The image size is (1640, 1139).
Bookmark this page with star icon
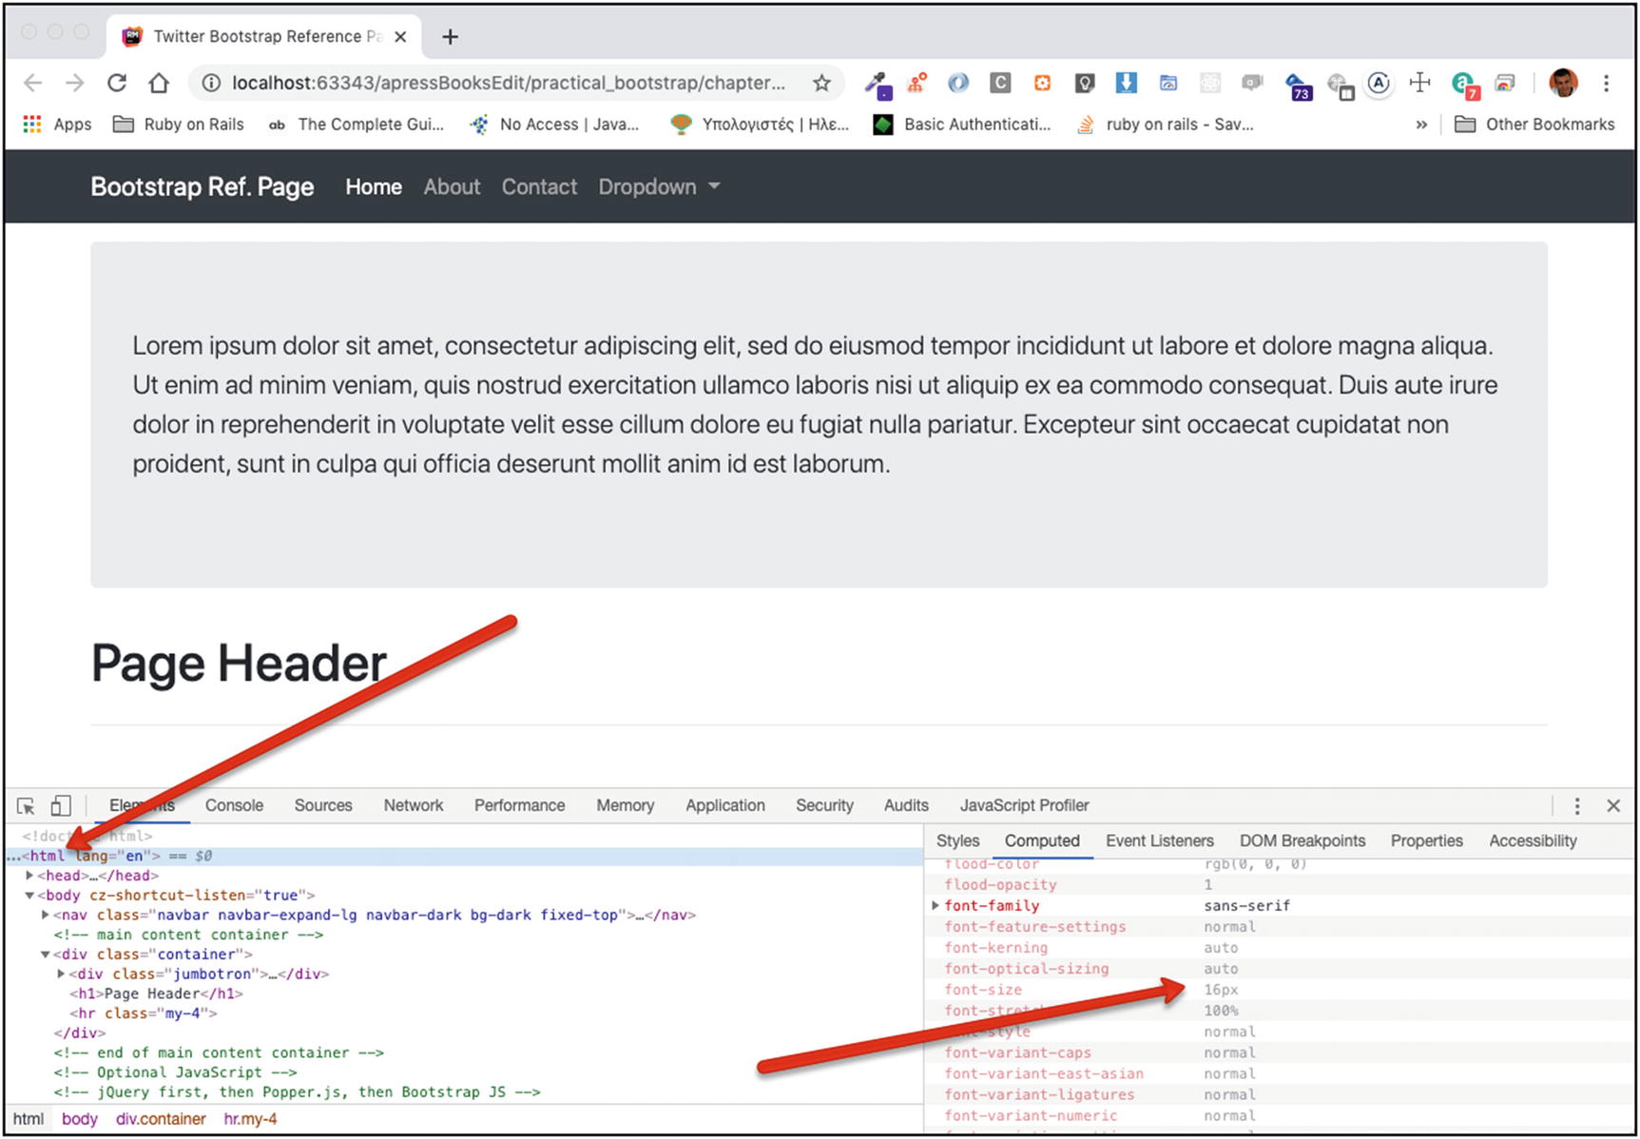click(x=821, y=84)
